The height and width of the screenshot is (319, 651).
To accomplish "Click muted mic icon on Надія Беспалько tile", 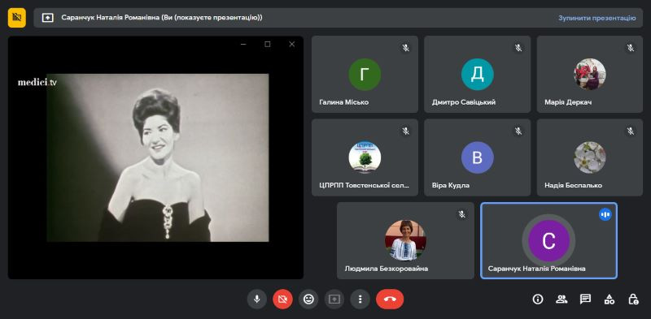I will [631, 131].
